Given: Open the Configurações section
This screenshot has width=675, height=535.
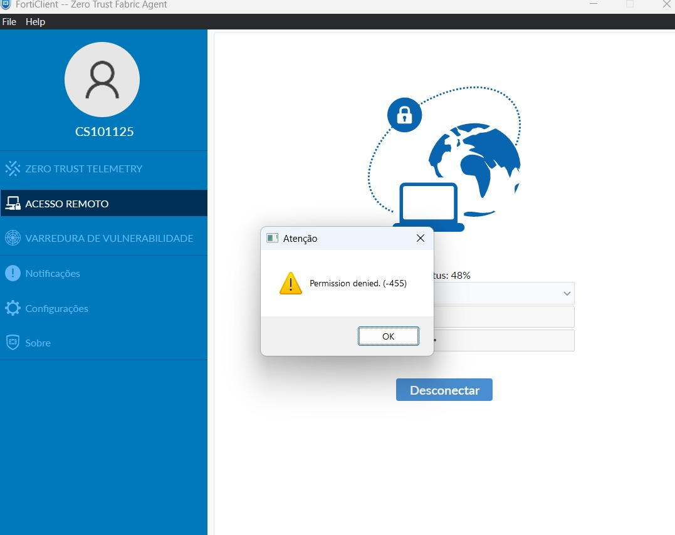Looking at the screenshot, I should click(x=104, y=308).
